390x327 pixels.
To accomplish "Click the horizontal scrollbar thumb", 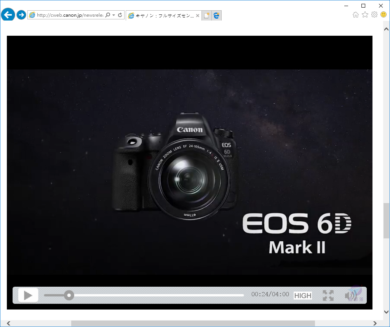I will click(193, 323).
